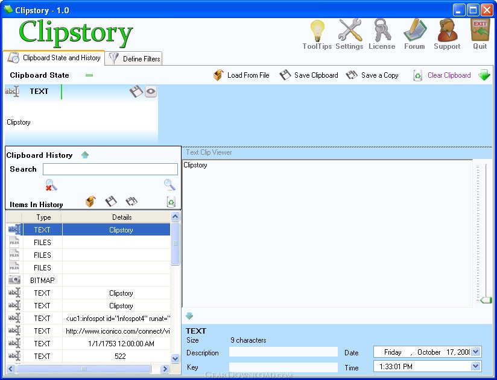Open License keys icon

coord(382,30)
